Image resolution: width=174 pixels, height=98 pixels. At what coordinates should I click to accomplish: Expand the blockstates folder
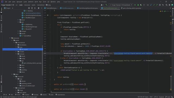[16, 45]
